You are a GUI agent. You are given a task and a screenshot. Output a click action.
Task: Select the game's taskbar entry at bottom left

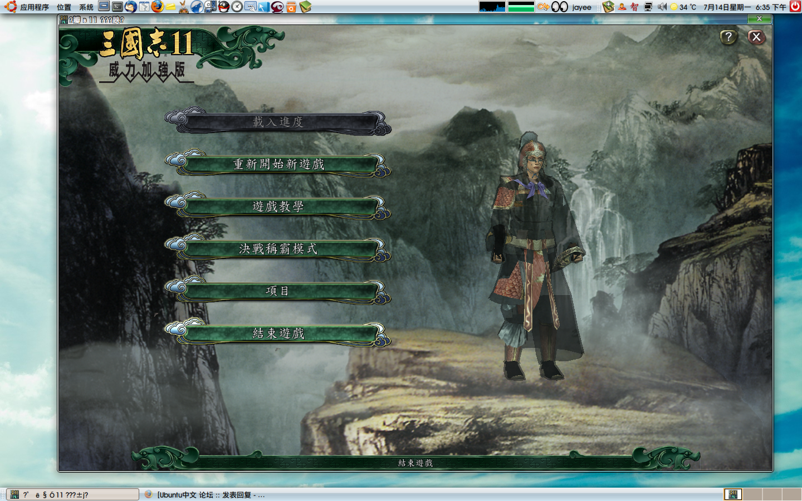[x=72, y=494]
